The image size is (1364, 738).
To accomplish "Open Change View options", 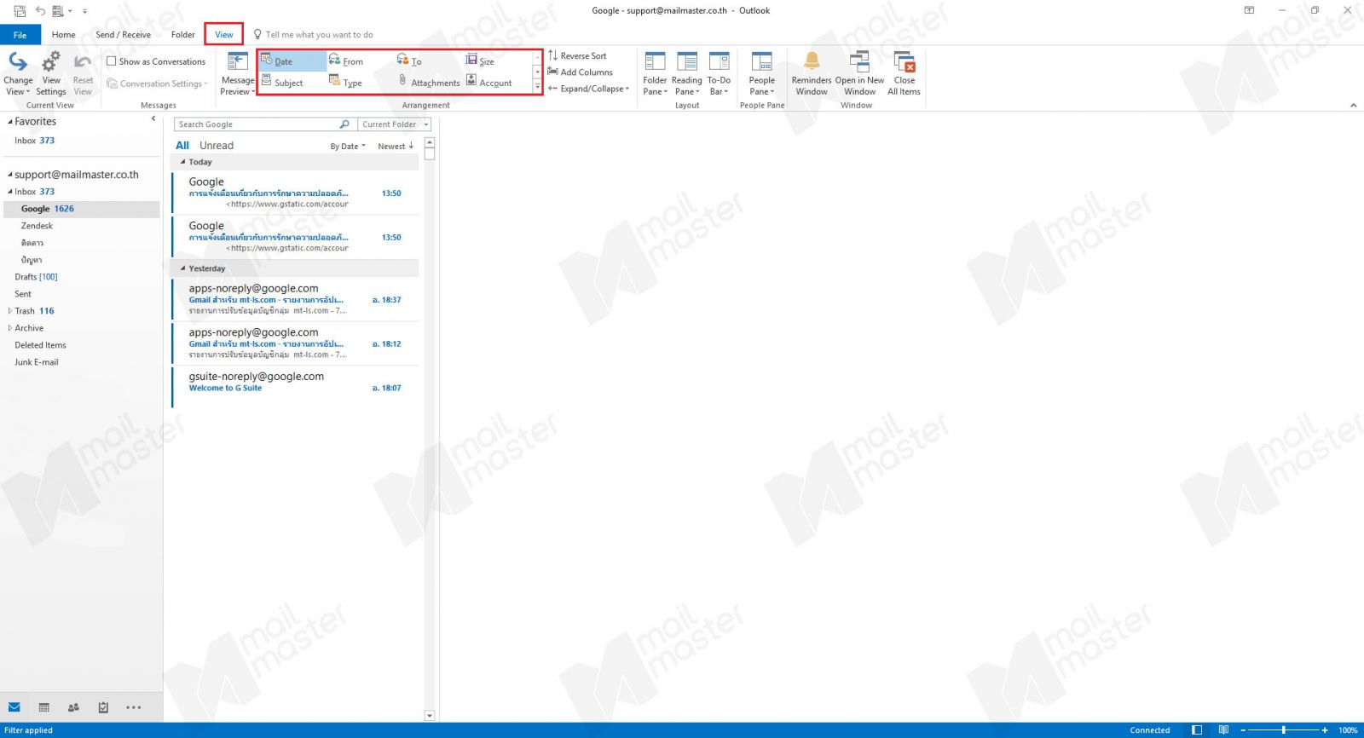I will tap(18, 72).
